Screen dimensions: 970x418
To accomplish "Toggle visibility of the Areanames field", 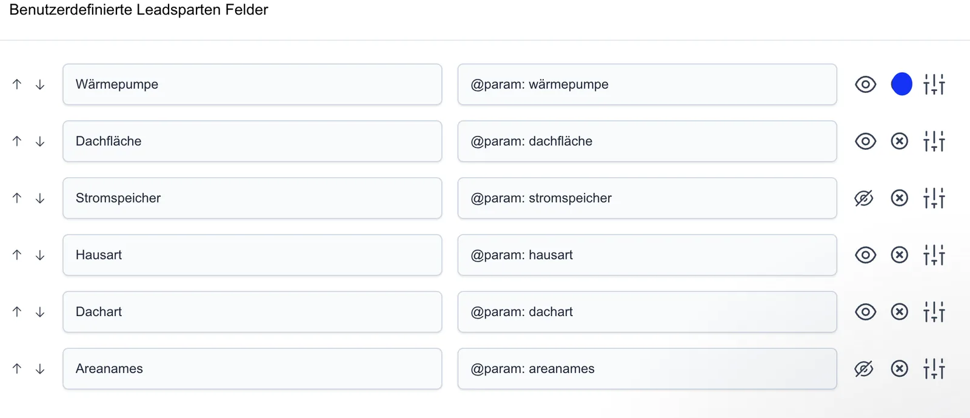I will (864, 368).
